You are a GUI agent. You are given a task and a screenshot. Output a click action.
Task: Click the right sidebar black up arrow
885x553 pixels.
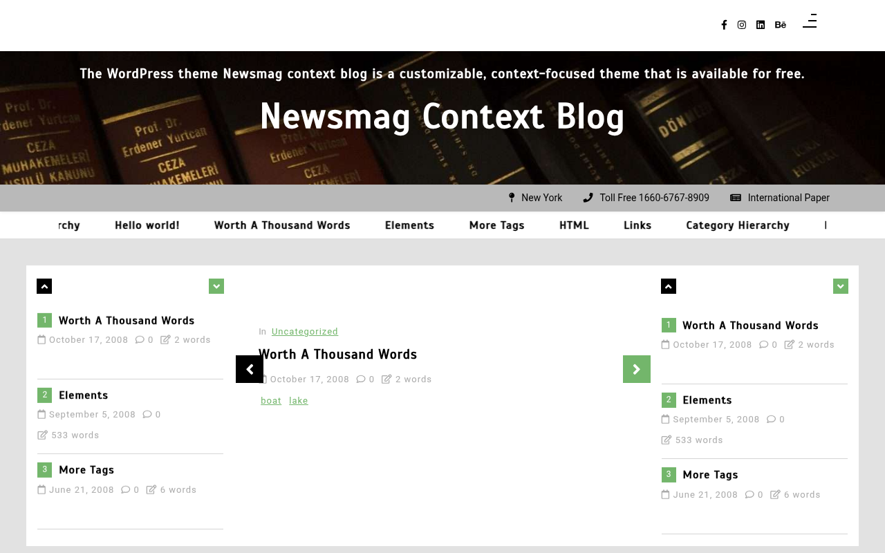coord(669,286)
